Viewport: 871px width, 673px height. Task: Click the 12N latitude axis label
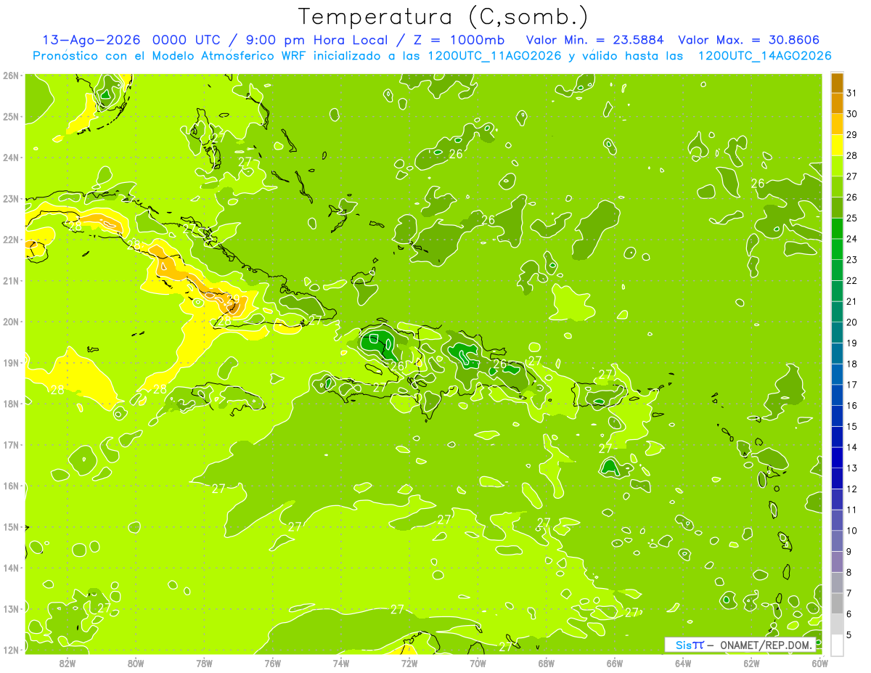coord(10,650)
